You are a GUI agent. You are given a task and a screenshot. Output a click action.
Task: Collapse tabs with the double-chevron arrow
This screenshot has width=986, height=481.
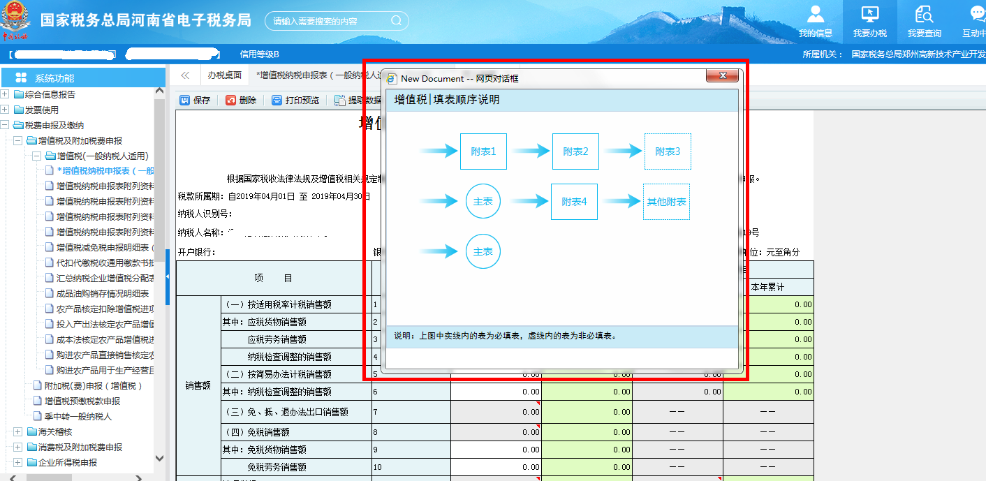185,75
